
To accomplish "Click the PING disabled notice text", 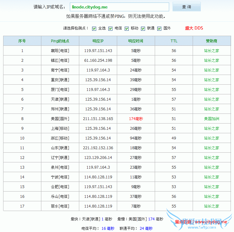I will (x=116, y=16).
